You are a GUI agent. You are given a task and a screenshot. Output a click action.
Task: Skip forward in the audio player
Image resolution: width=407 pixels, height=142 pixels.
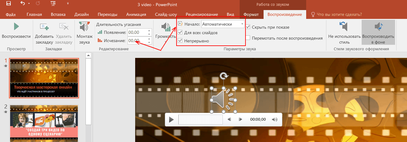tap(241, 119)
